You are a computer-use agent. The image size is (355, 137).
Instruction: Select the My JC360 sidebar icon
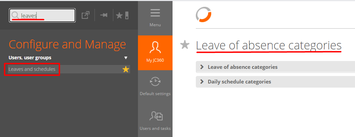coord(155,47)
